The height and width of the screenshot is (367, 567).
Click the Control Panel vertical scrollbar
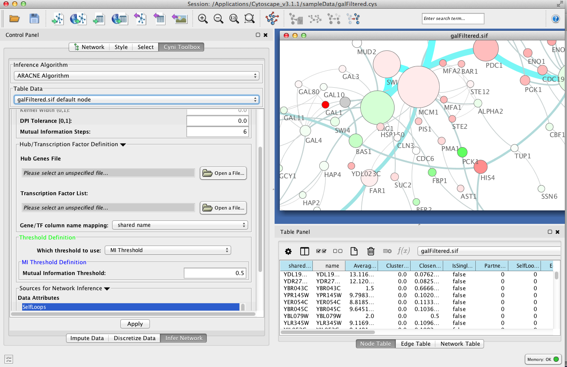pos(260,208)
